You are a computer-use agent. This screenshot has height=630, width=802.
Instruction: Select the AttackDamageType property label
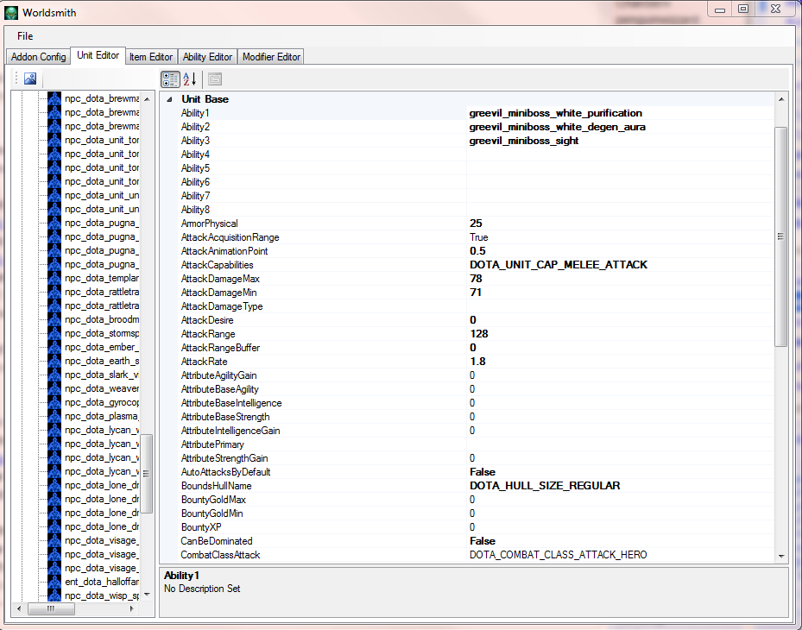[x=222, y=306]
